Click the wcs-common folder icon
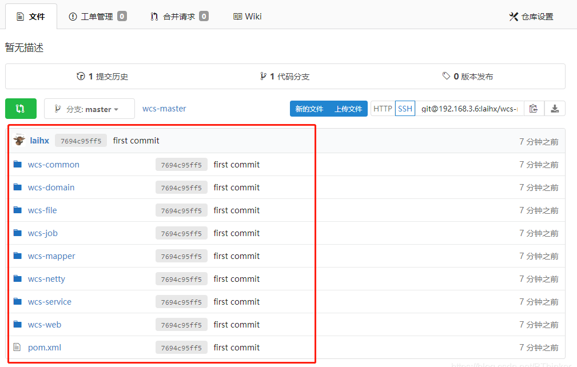This screenshot has width=577, height=367. [17, 165]
